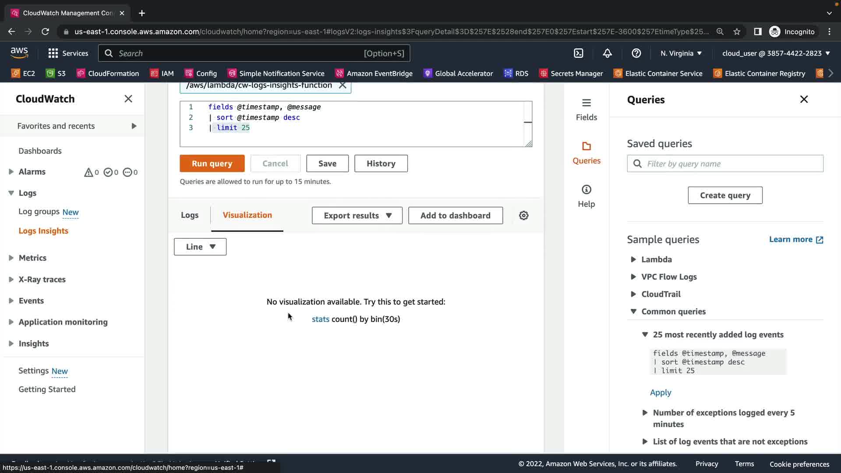The height and width of the screenshot is (473, 841).
Task: Expand the Alarms navigation section
Action: (11, 172)
